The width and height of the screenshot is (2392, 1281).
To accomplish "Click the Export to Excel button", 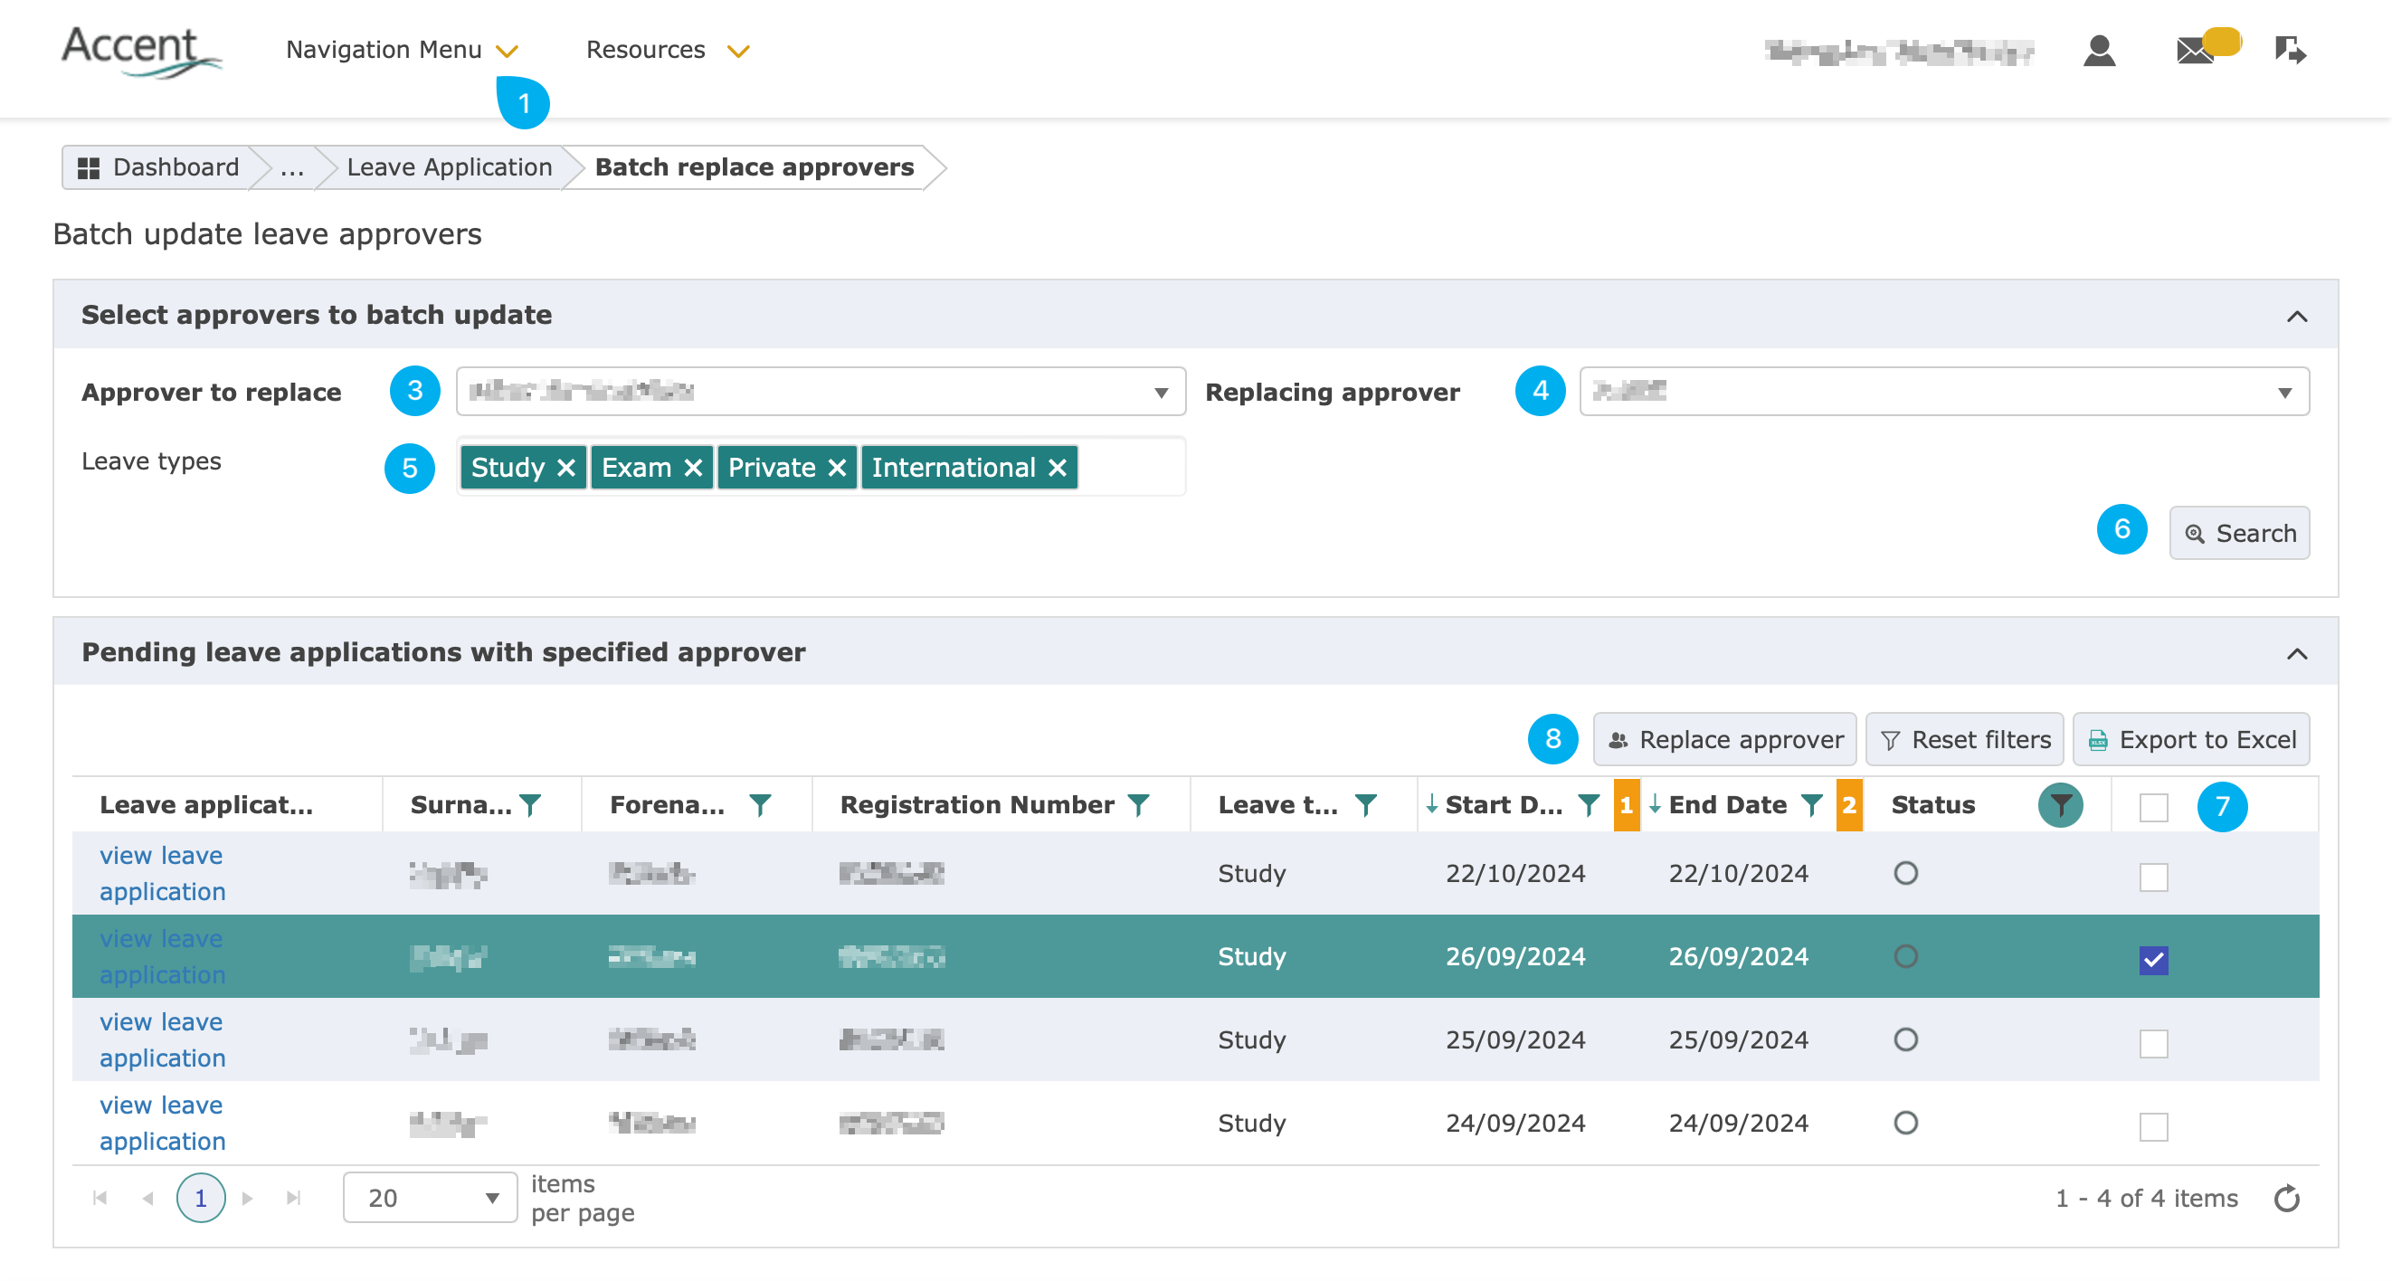I will 2190,740.
